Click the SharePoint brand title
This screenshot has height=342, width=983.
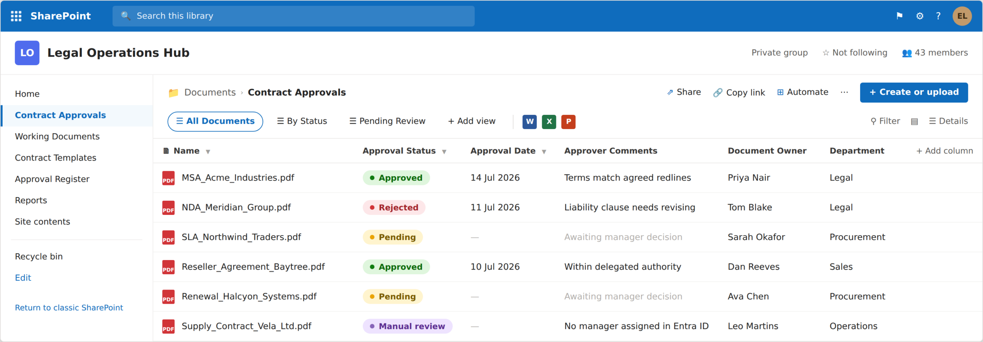tap(61, 16)
